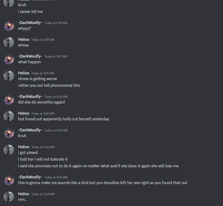Screen dimensions: 223x206
Task: Click Helios username at 3:02 AM above 'i got pissed'
Action: (24, 147)
